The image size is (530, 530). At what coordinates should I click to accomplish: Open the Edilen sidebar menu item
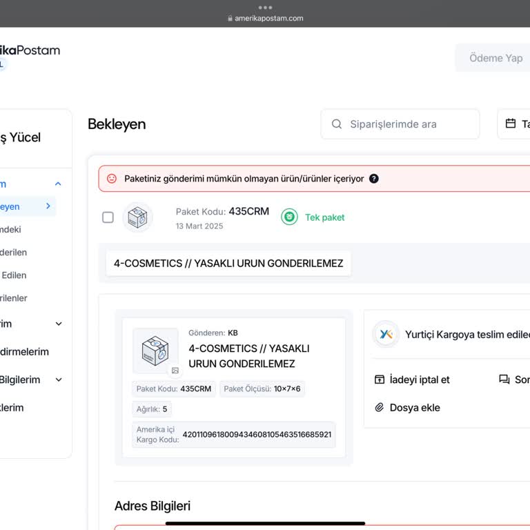14,275
